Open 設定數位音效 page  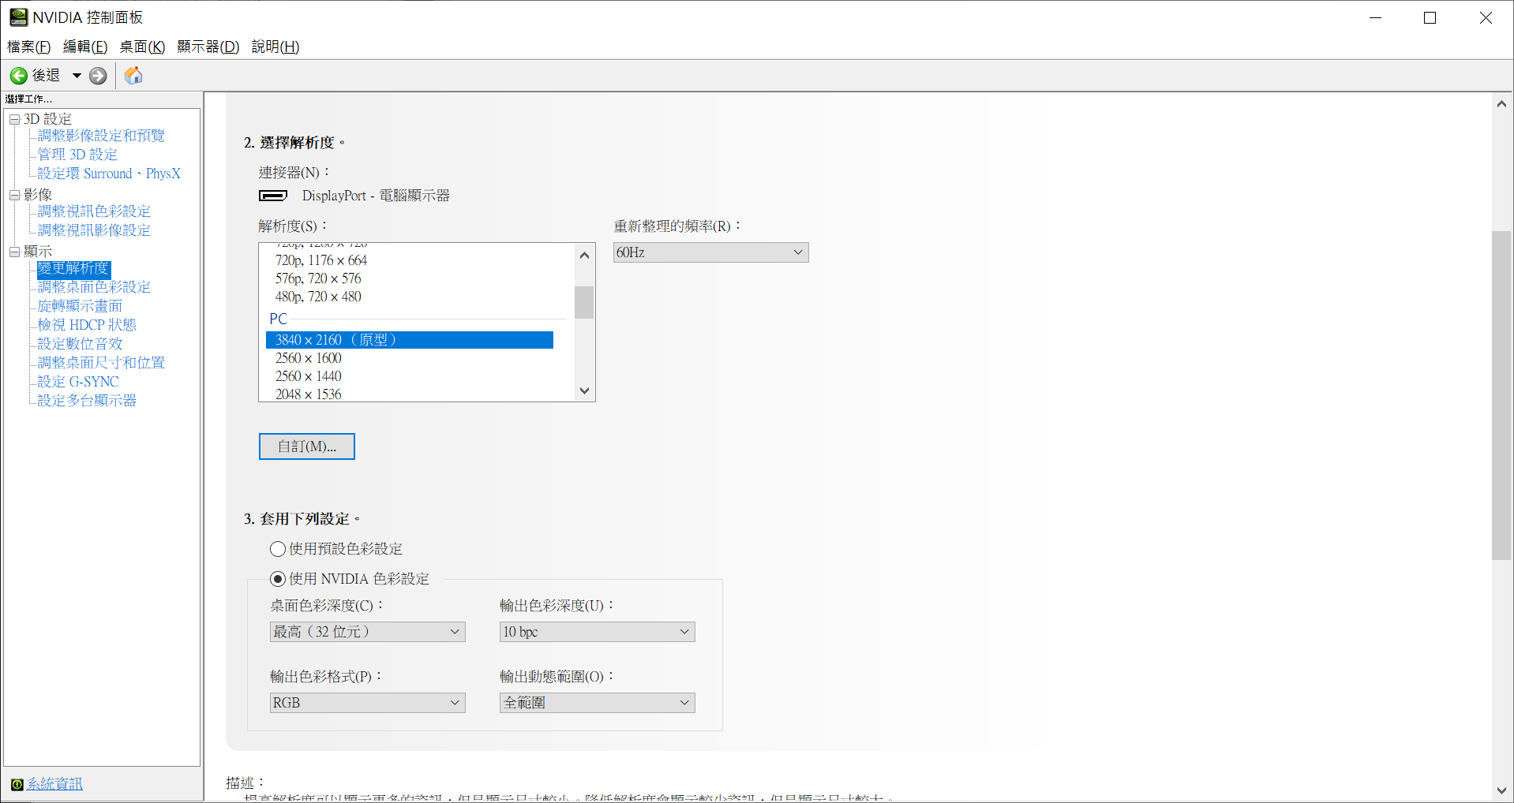point(80,344)
